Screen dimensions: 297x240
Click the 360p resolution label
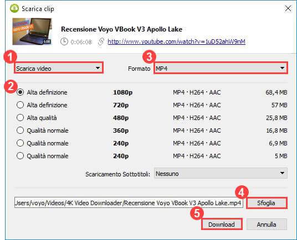pyautogui.click(x=121, y=131)
